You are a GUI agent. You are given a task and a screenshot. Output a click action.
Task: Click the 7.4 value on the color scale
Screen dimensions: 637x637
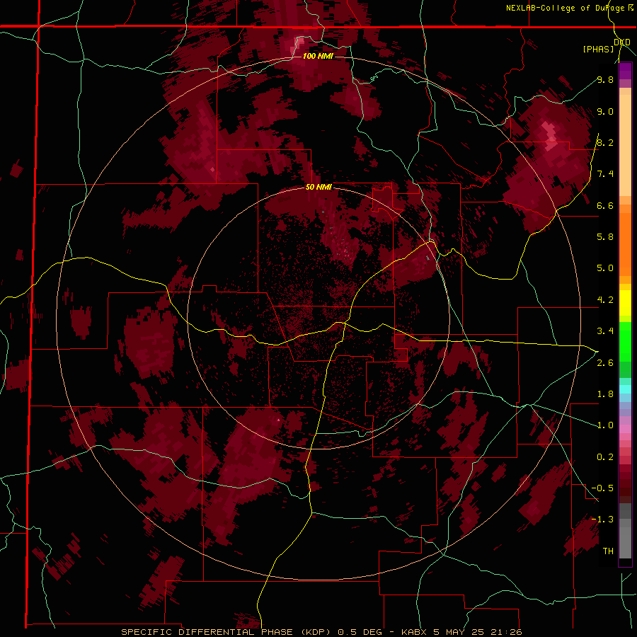[x=605, y=174]
